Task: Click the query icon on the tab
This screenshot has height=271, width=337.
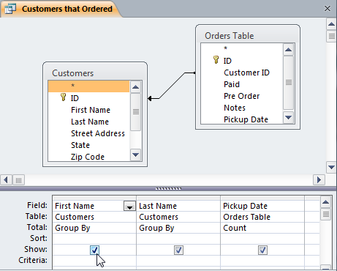Action: coord(10,9)
